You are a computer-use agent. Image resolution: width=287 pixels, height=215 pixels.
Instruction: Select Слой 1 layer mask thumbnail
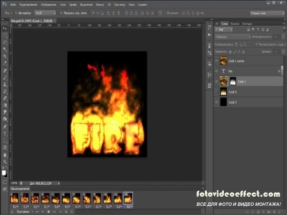point(232,81)
